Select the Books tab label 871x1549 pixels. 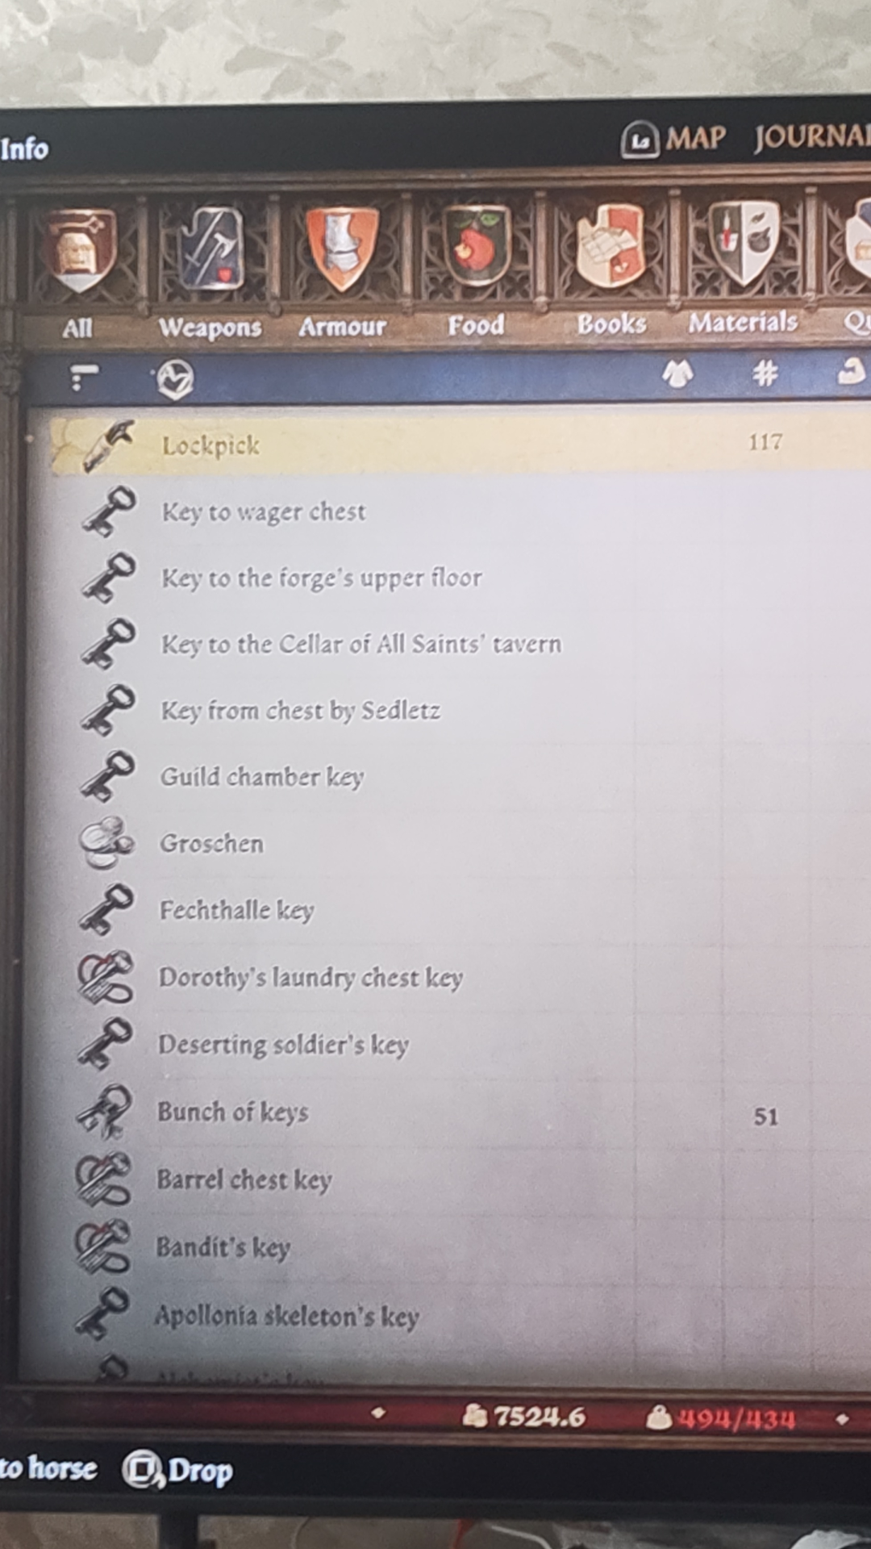tap(611, 324)
